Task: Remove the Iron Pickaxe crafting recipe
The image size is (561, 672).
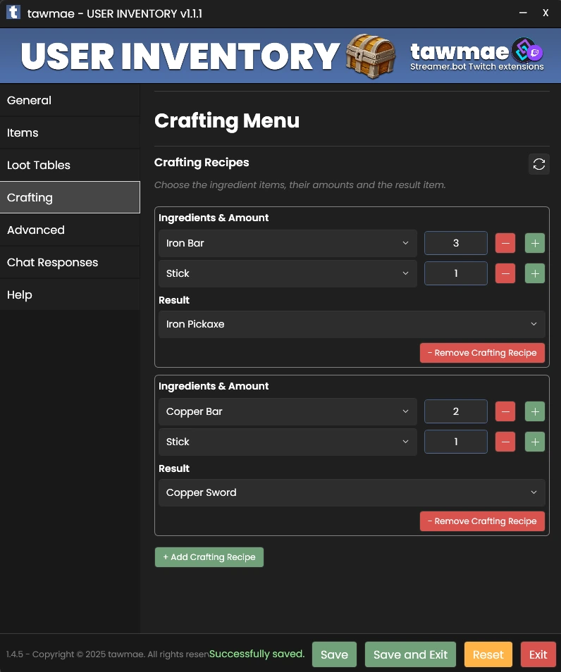Action: (482, 353)
